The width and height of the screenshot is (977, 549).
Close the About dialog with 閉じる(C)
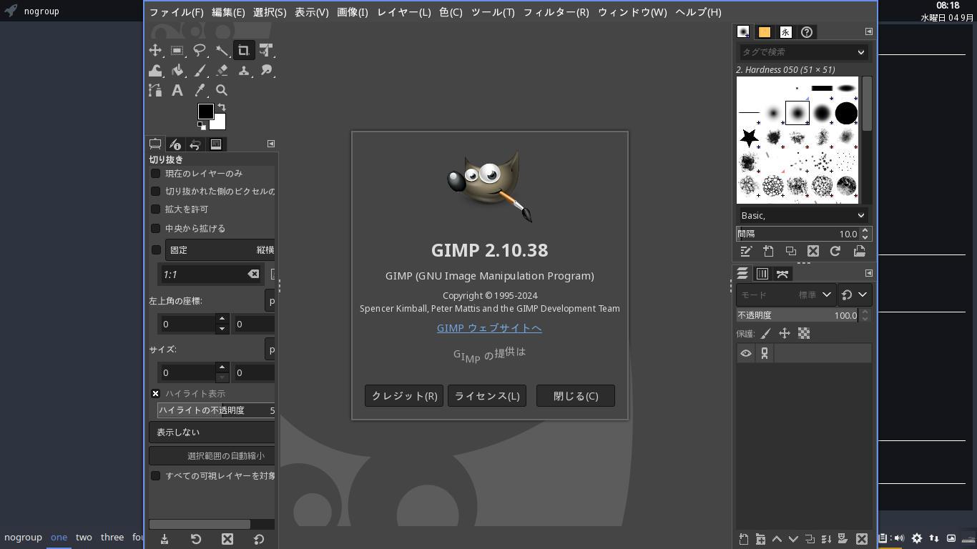click(576, 396)
